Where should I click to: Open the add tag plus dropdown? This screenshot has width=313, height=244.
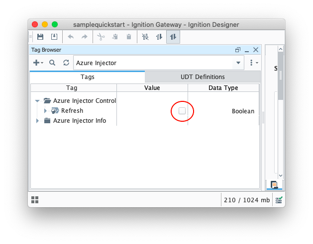(x=38, y=63)
